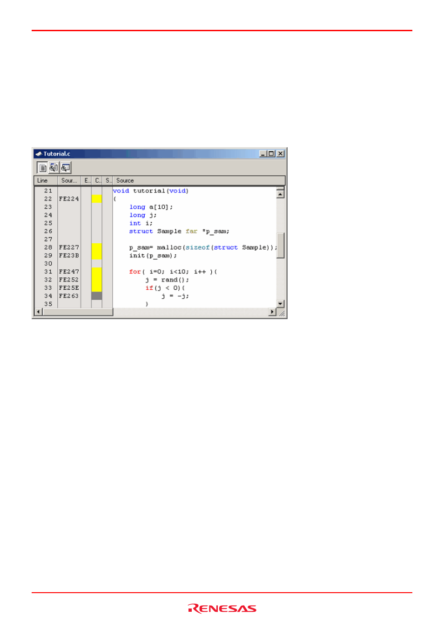Click address FE23B on line 29
Viewport: 444px width, 629px height.
pos(69,256)
